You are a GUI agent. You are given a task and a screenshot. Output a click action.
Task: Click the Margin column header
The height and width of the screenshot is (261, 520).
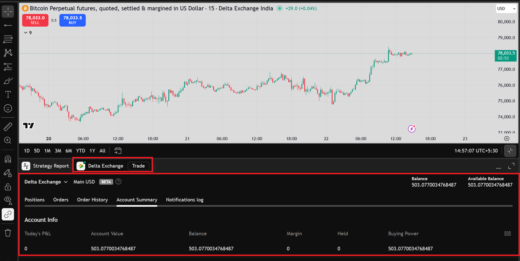pyautogui.click(x=294, y=234)
